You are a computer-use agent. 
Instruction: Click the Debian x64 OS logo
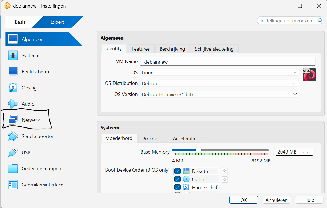[x=309, y=75]
